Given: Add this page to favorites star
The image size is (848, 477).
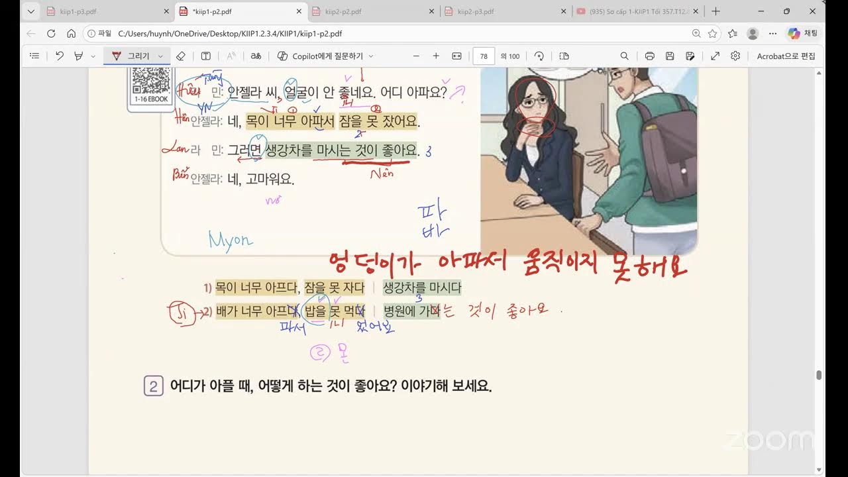Looking at the screenshot, I should tap(713, 33).
